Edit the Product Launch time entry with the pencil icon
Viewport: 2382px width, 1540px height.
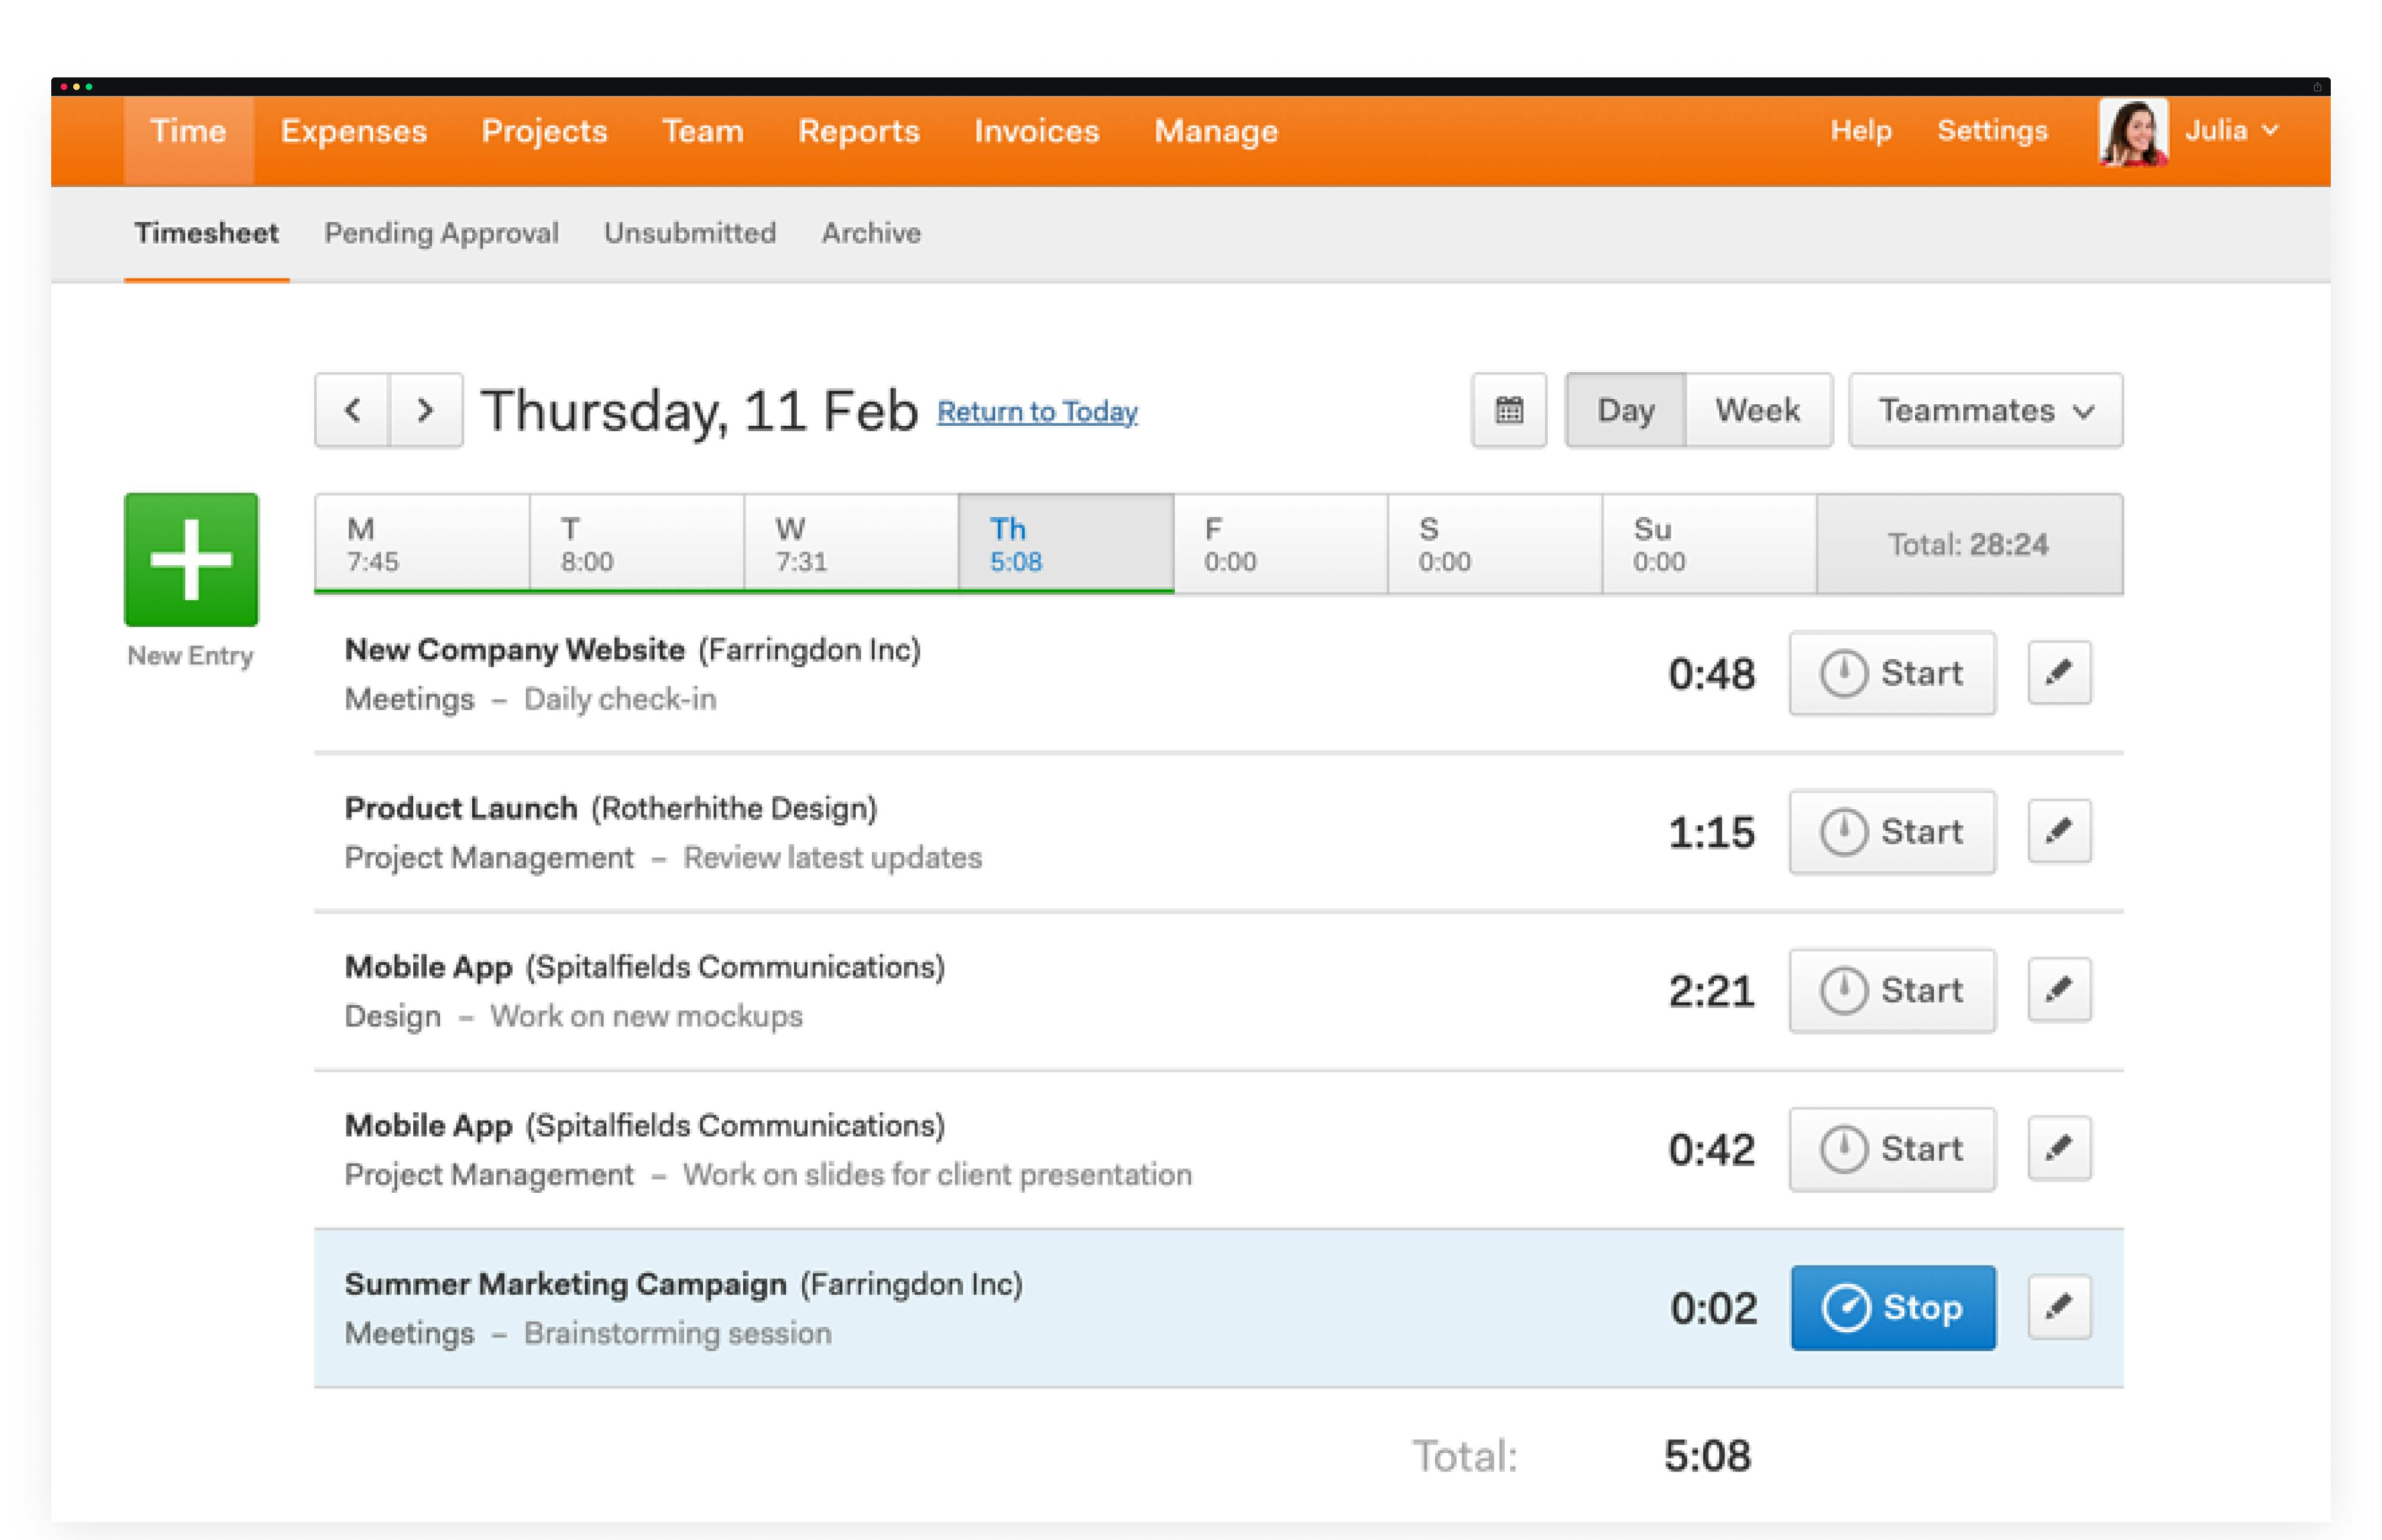(x=2058, y=830)
